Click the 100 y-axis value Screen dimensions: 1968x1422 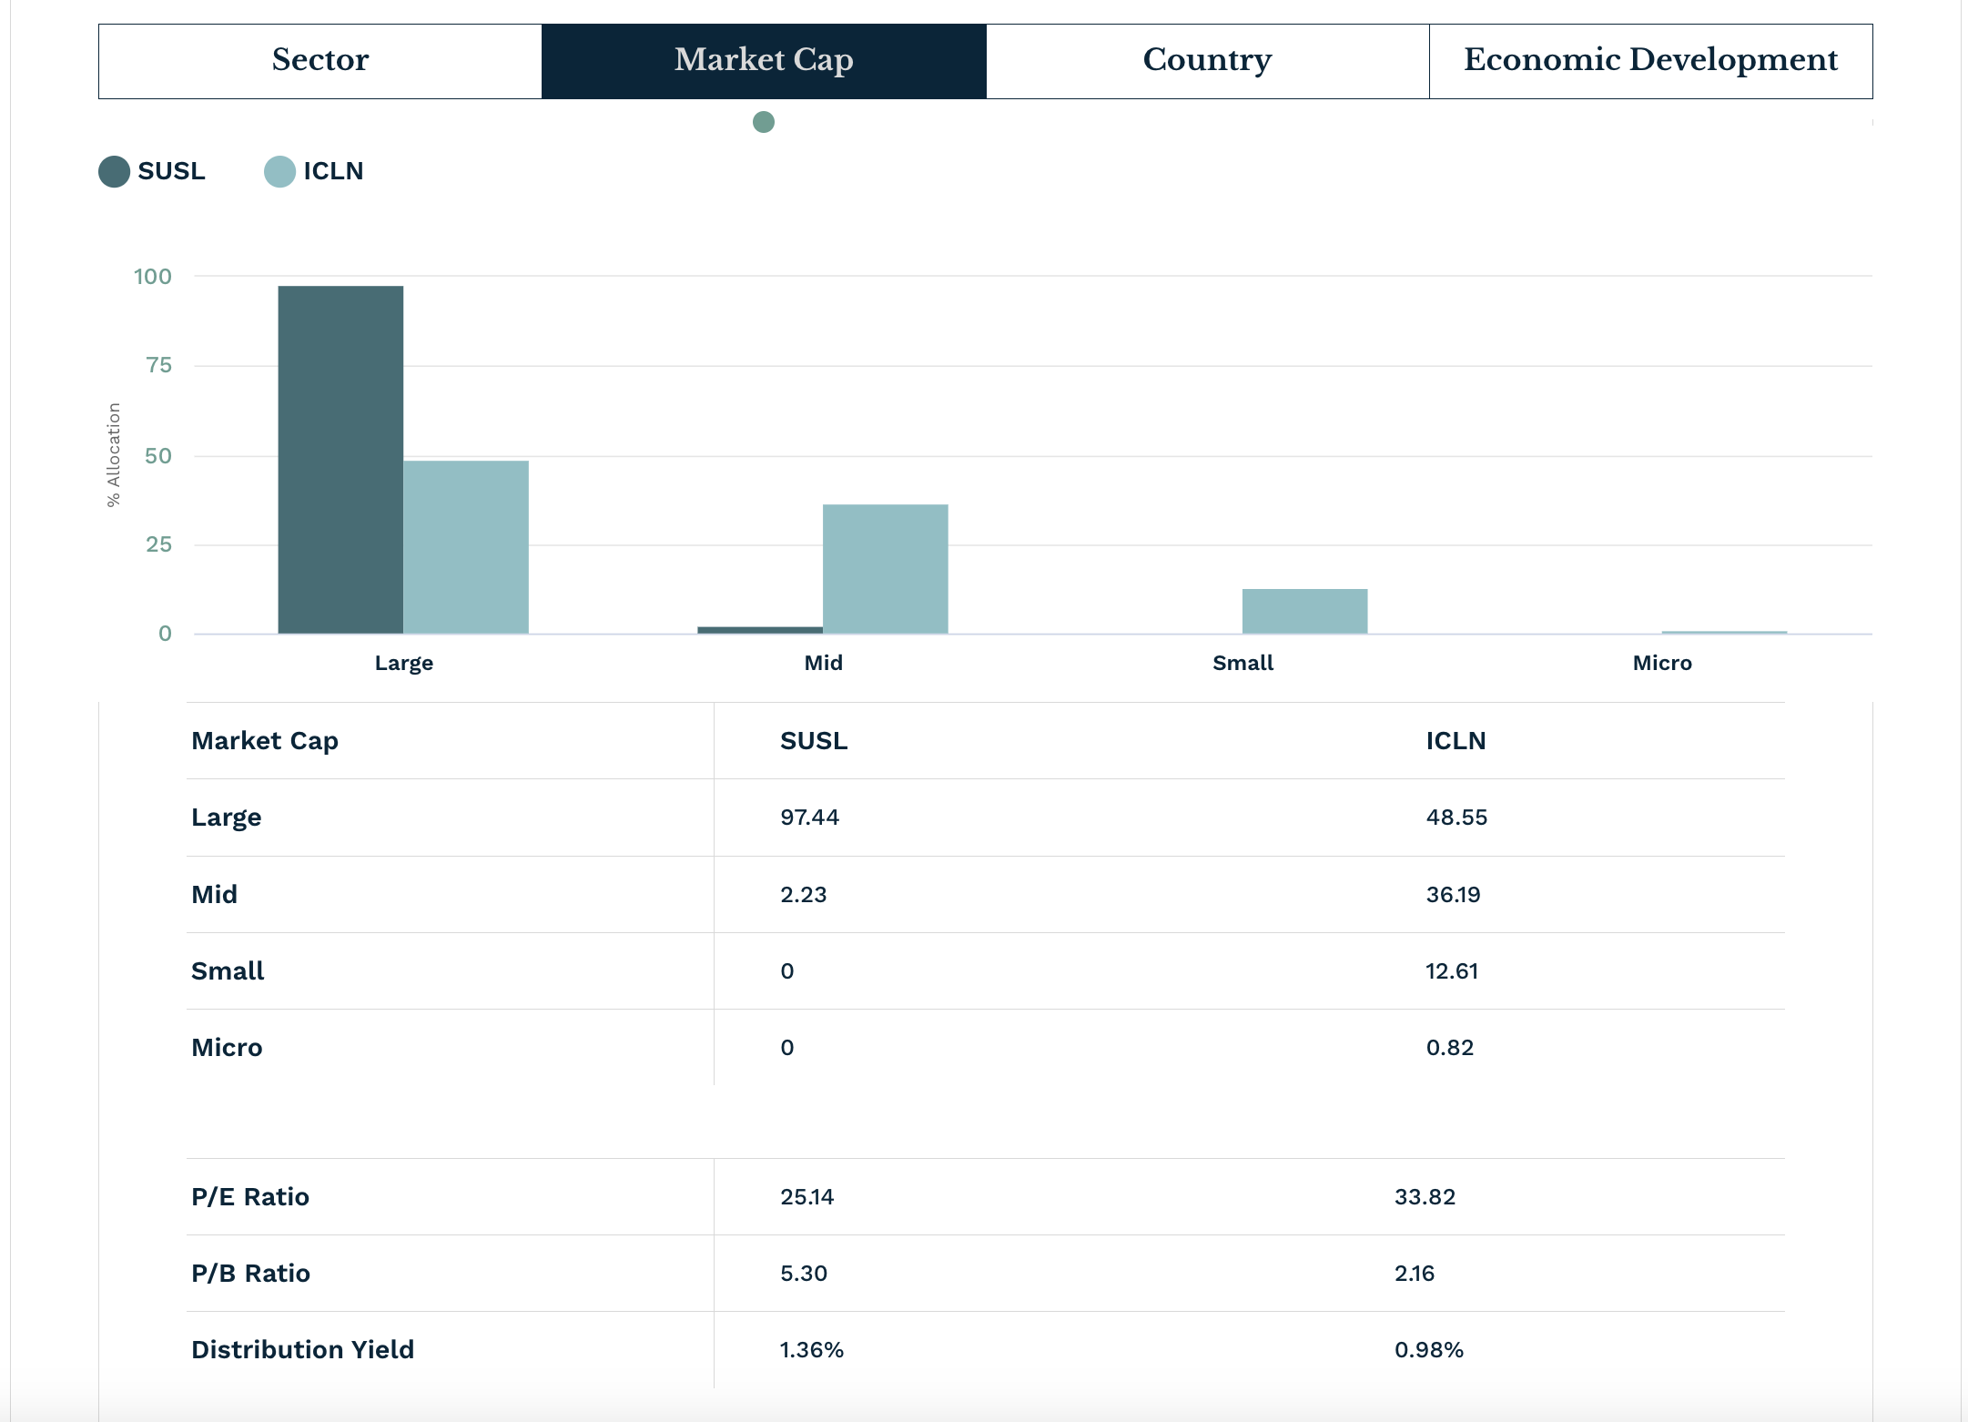click(x=153, y=277)
